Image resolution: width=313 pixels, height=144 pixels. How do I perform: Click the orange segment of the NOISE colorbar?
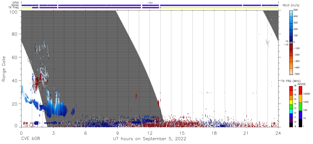coord(301,99)
